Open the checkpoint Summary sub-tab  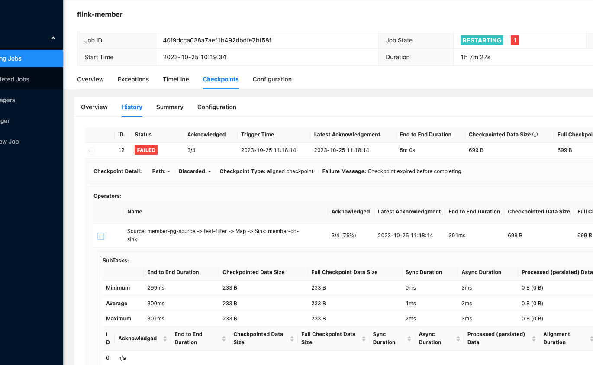170,107
